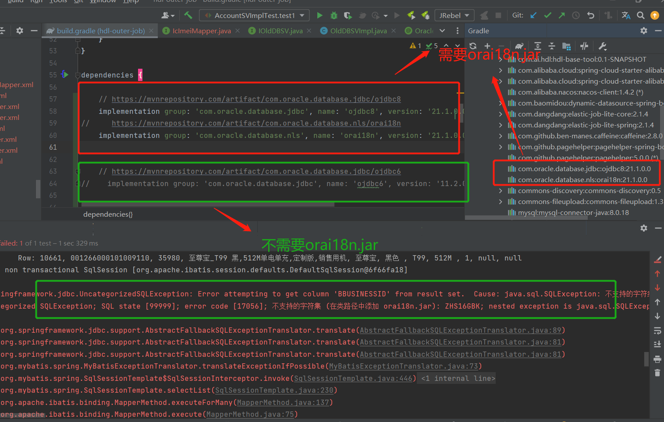Execute Gradle task via elephant icon

[x=520, y=46]
